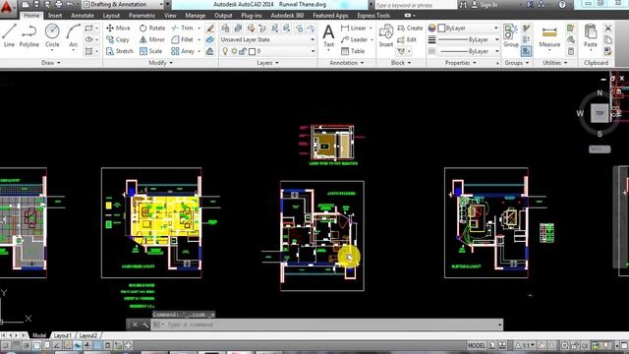This screenshot has width=629, height=354.
Task: Toggle MODEL space button in status bar
Action: 477,345
